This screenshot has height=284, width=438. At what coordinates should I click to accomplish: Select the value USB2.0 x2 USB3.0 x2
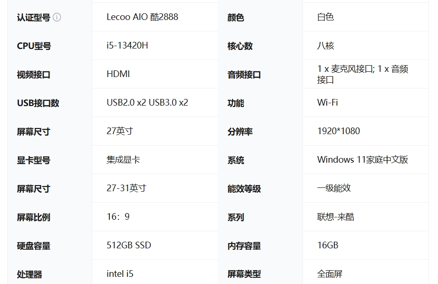point(147,102)
